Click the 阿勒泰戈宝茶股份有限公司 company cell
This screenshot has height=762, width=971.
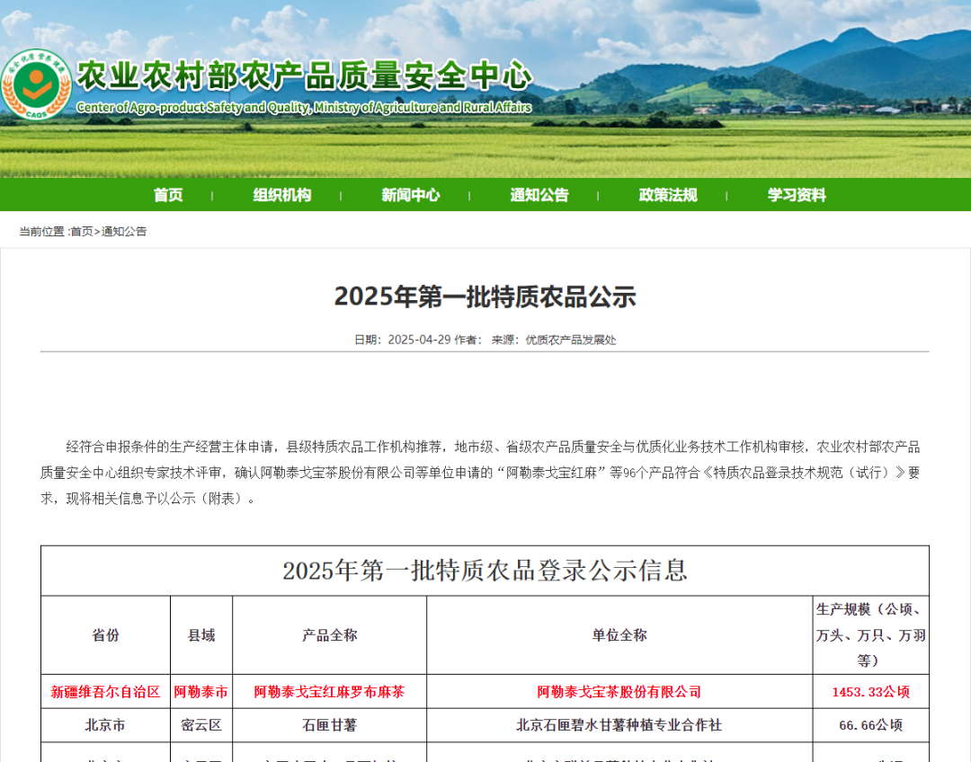[619, 692]
